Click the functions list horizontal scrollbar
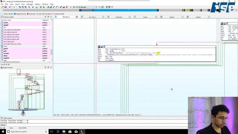 (11, 62)
